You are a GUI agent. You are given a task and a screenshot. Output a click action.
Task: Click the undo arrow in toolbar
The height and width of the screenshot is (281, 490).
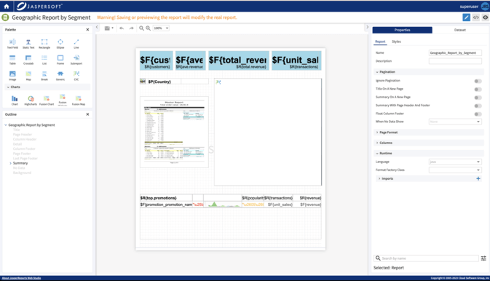[x=122, y=28]
